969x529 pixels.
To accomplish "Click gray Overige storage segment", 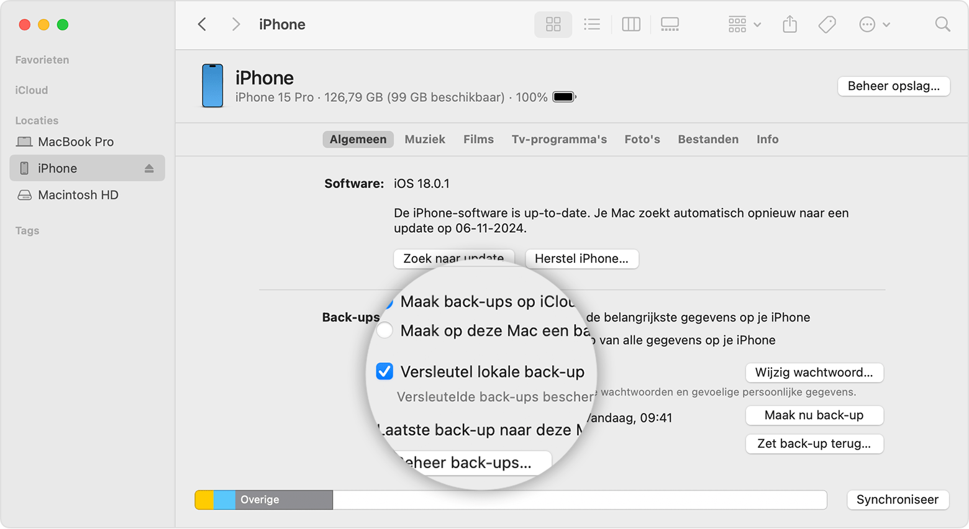I will (x=284, y=500).
